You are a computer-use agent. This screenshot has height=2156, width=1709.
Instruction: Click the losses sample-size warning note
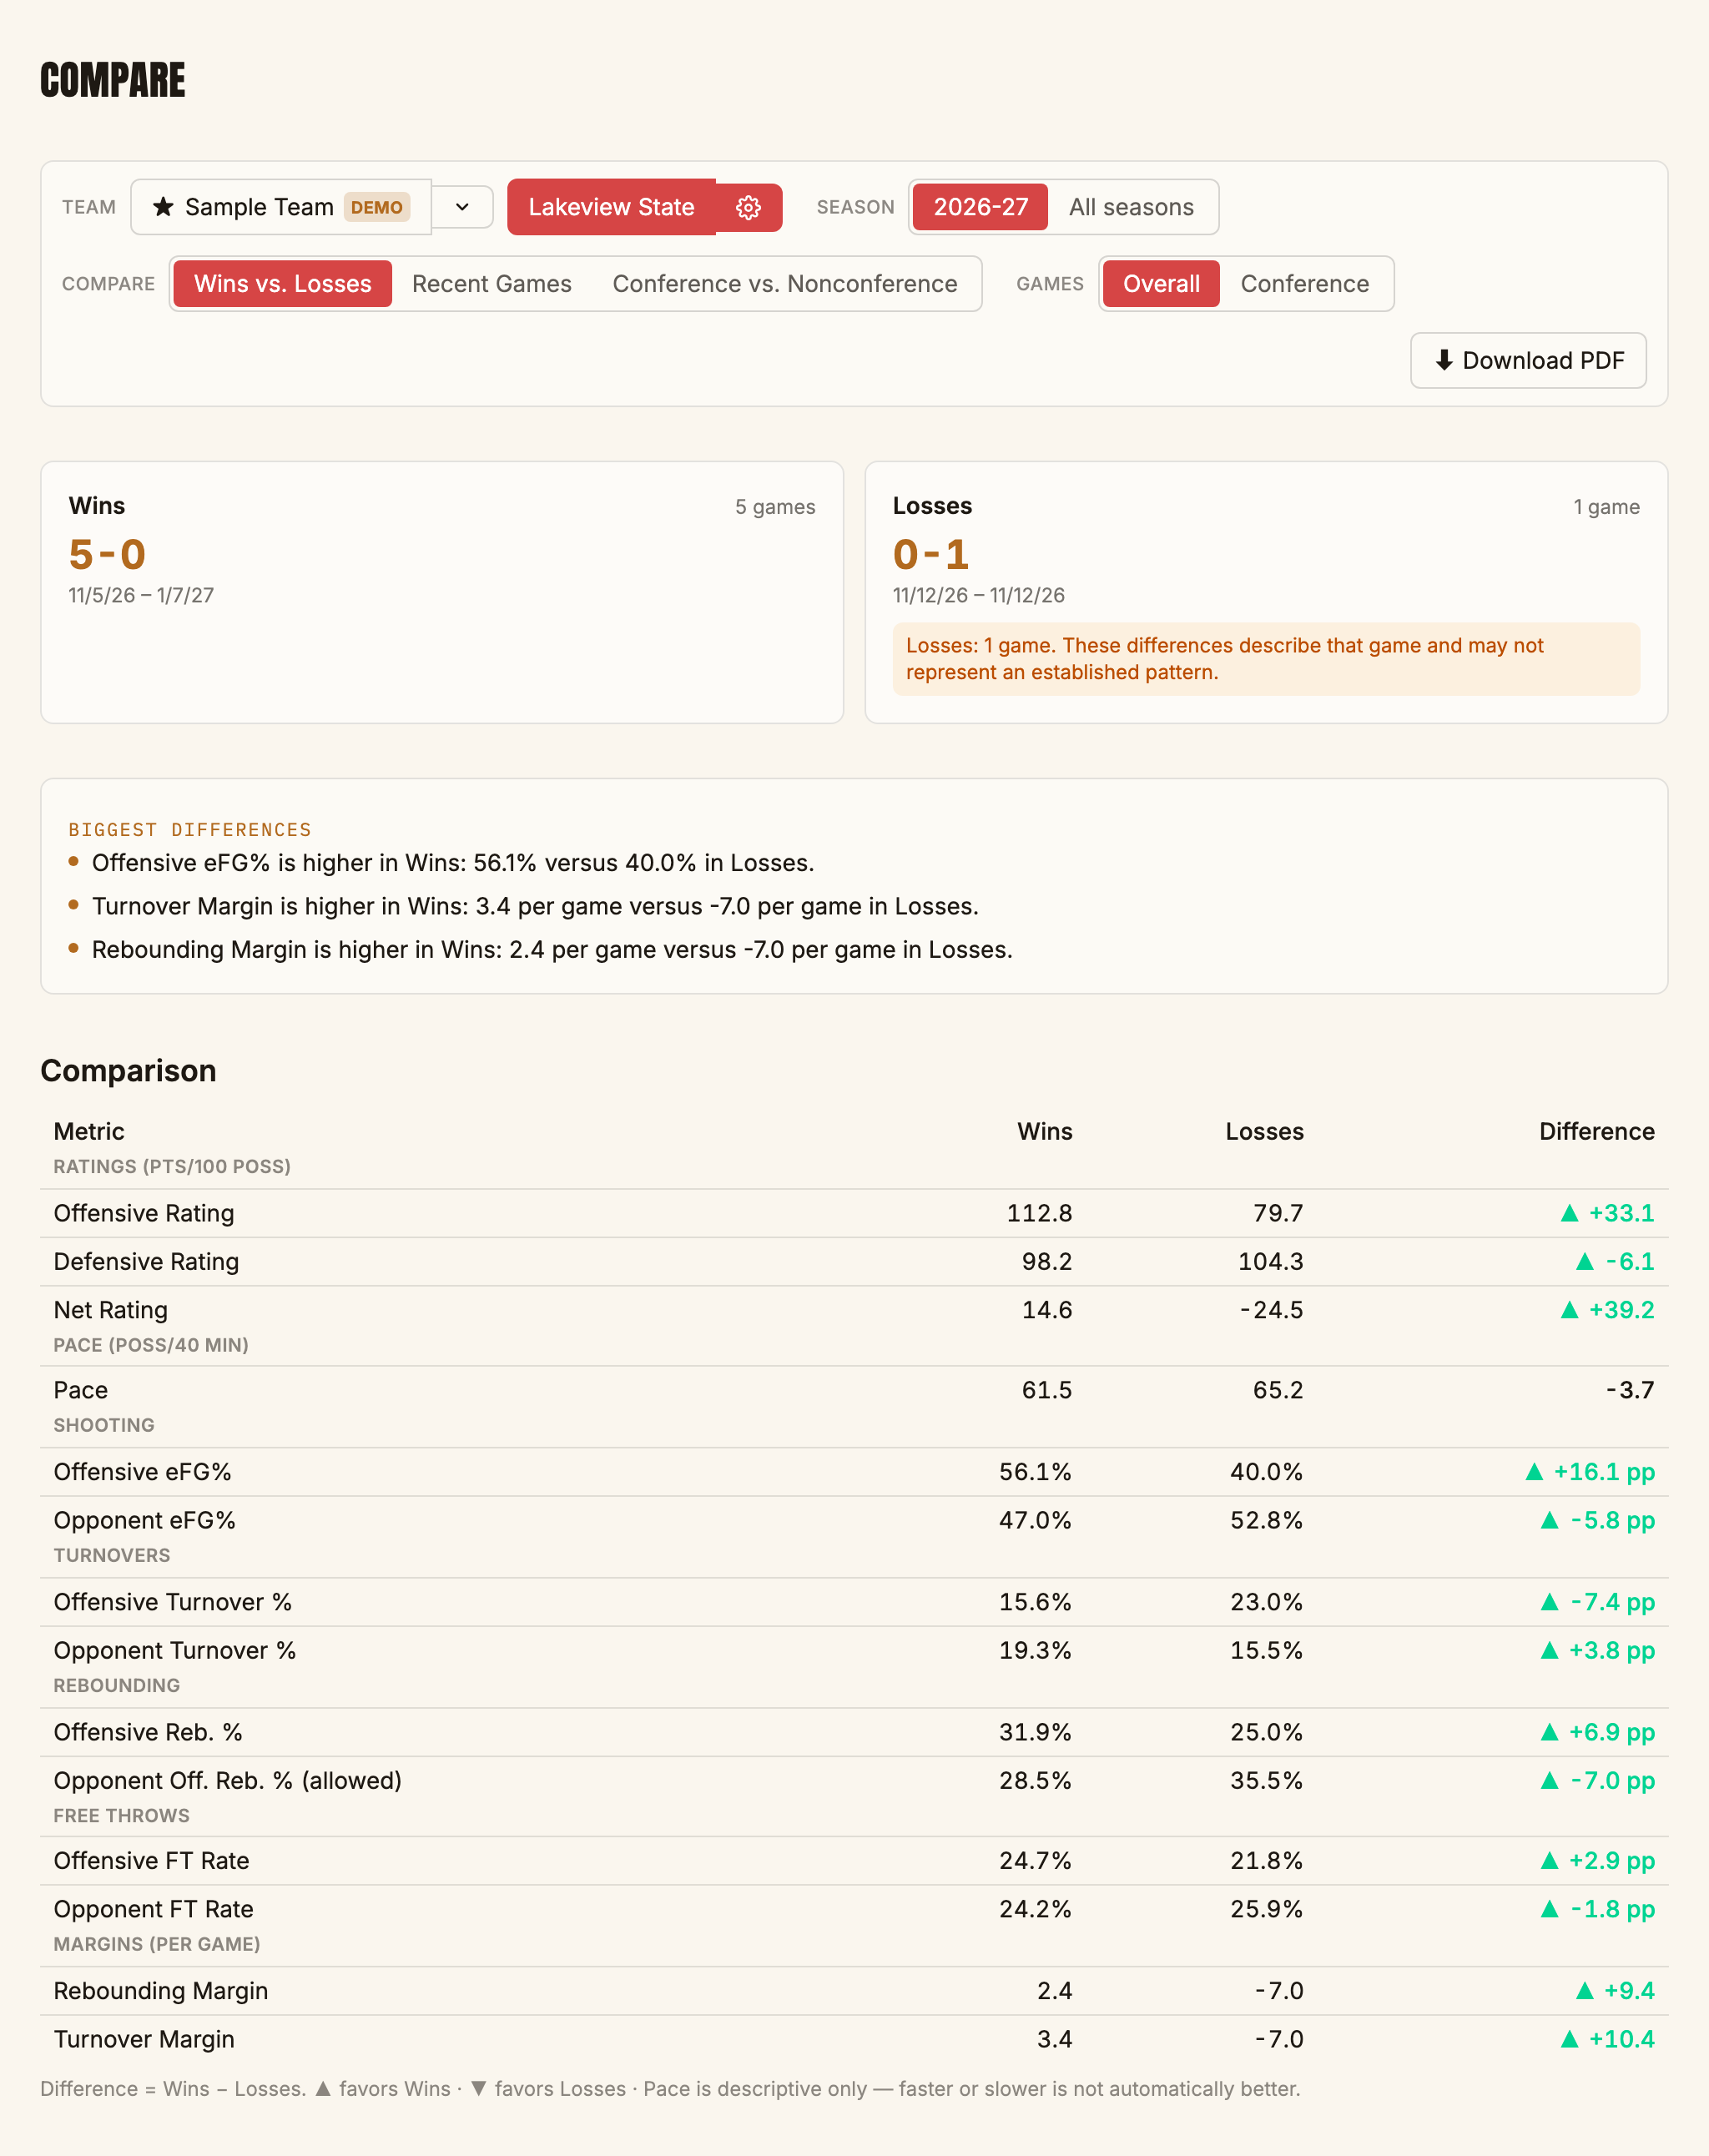(x=1266, y=659)
